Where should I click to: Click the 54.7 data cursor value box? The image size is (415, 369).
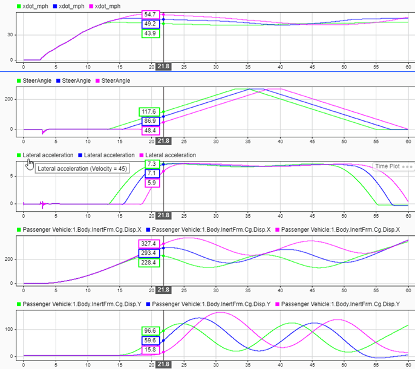pos(150,14)
